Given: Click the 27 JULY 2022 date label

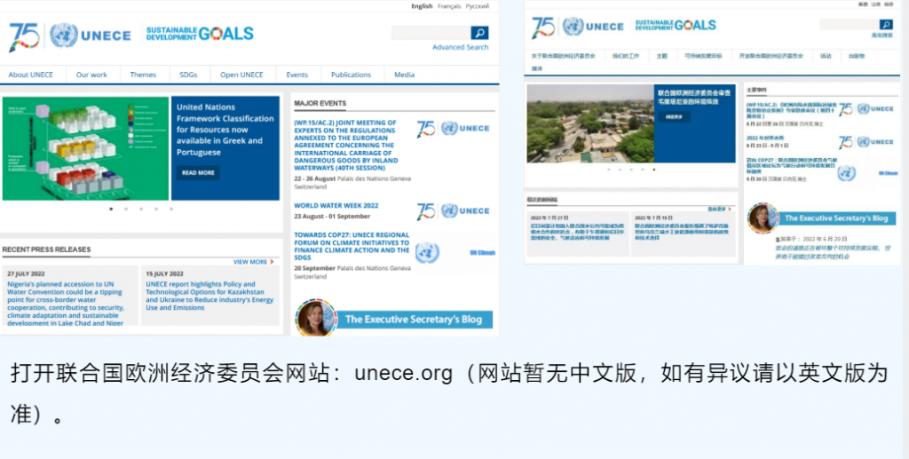Looking at the screenshot, I should pos(26,273).
